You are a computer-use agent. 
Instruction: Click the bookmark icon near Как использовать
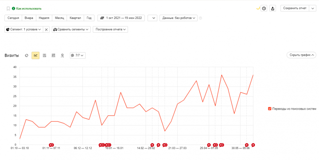click(8, 8)
